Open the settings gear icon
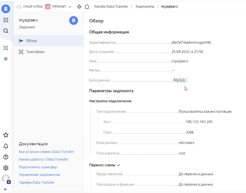Image resolution: width=246 pixels, height=193 pixels. pyautogui.click(x=6, y=168)
